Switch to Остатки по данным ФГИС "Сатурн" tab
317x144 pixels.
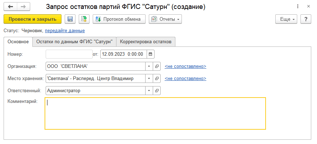[x=74, y=42]
